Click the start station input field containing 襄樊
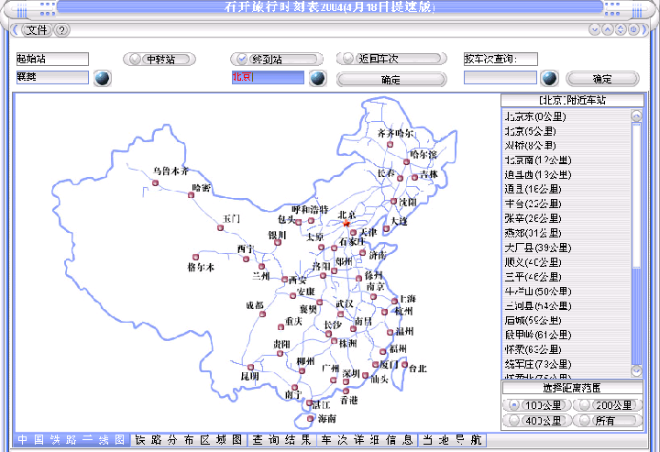This screenshot has width=660, height=452. 52,77
